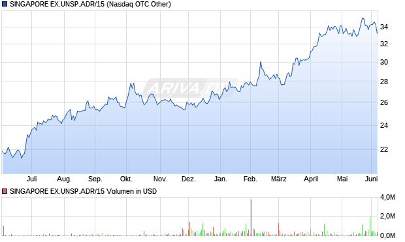Click the volume axis value 2,0M
Image resolution: width=405 pixels, height=242 pixels.
(387, 216)
